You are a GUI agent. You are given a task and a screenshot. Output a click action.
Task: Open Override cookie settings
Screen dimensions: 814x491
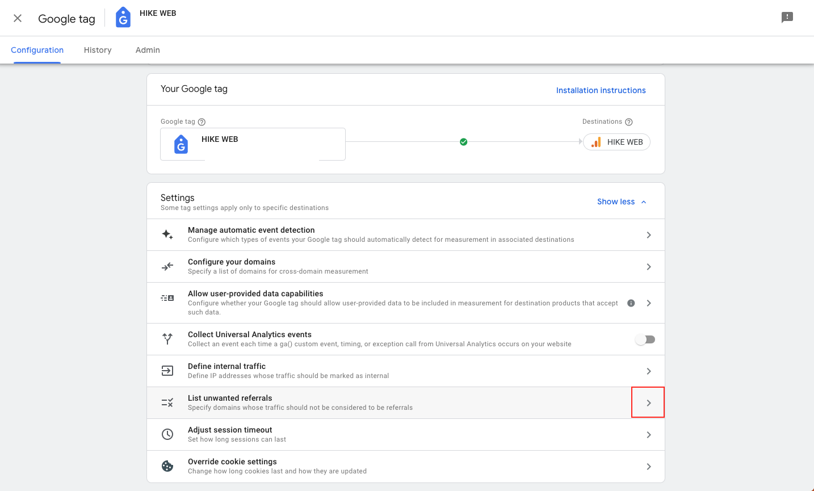pos(406,467)
